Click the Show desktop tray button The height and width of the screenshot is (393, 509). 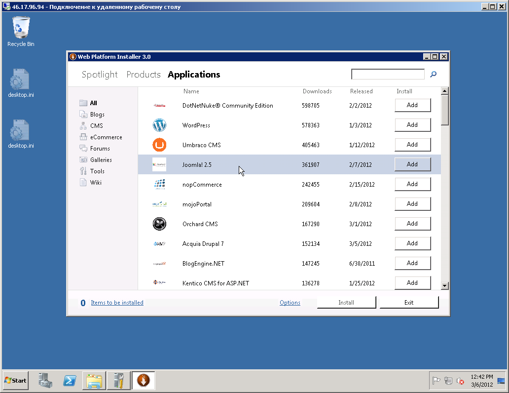tap(501, 381)
